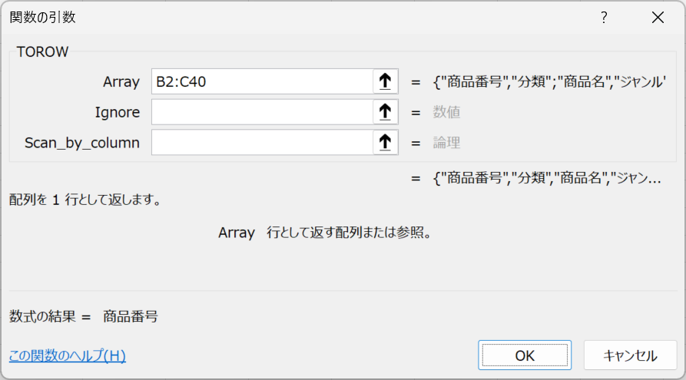The image size is (686, 380).
Task: Click into the empty Ignore field
Action: 262,112
